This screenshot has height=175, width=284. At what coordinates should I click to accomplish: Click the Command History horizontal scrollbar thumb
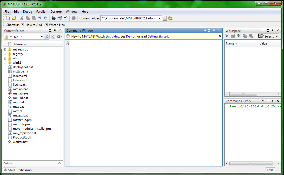[251, 163]
